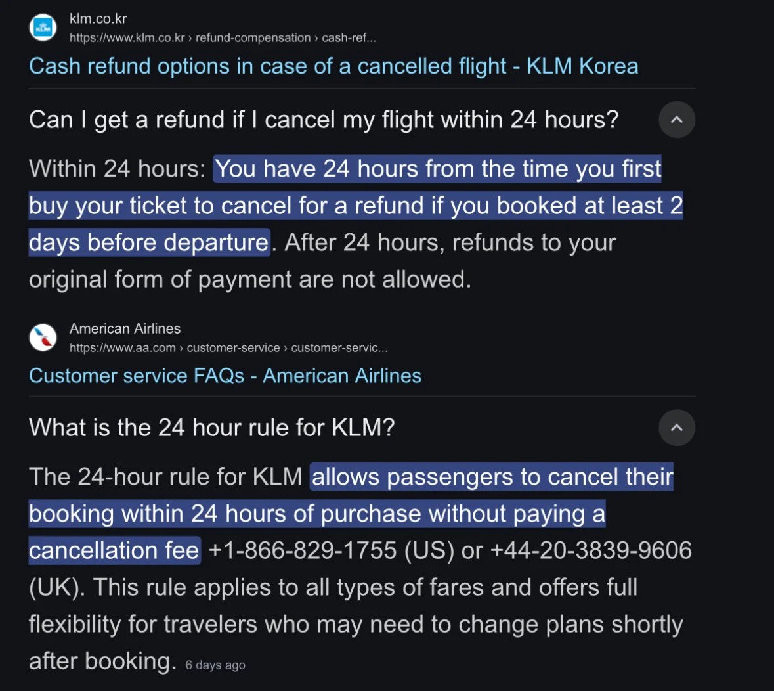Toggle the question What is the 24 hour rule for KLM

coord(211,428)
